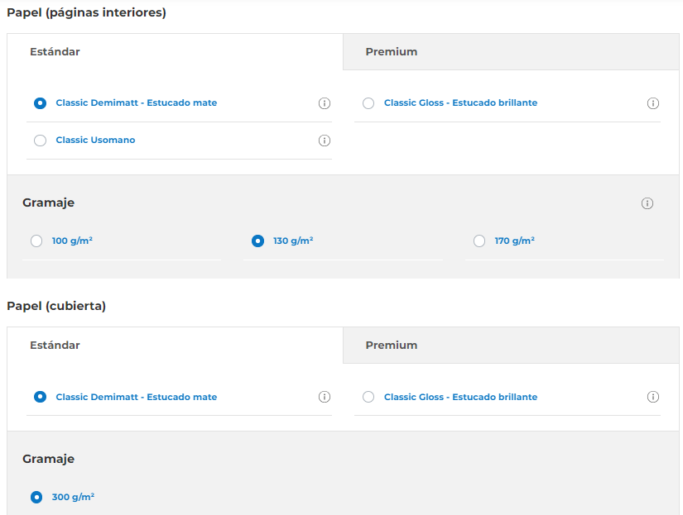Open info icon for cover Classic Gloss

(x=652, y=397)
